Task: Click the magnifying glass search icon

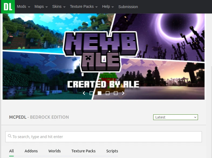Action: click(9, 136)
